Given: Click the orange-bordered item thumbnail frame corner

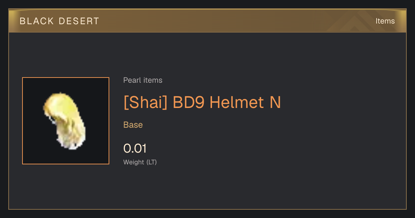Looking at the screenshot, I should pos(23,78).
